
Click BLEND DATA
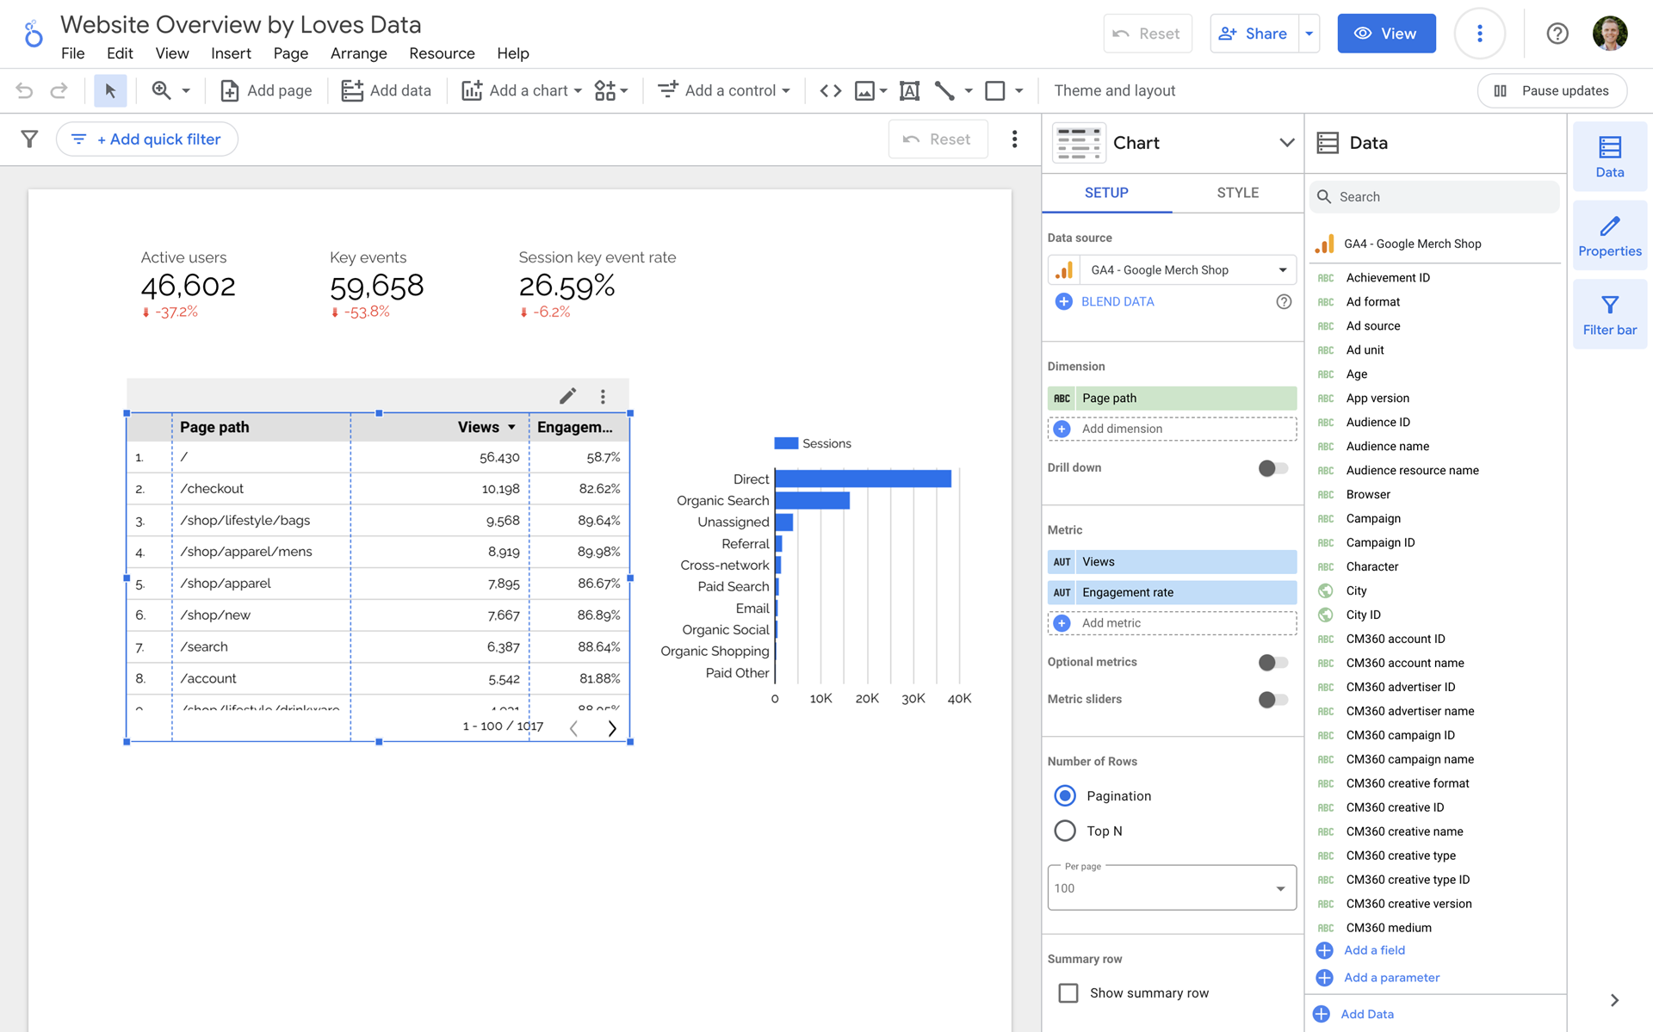(1117, 301)
